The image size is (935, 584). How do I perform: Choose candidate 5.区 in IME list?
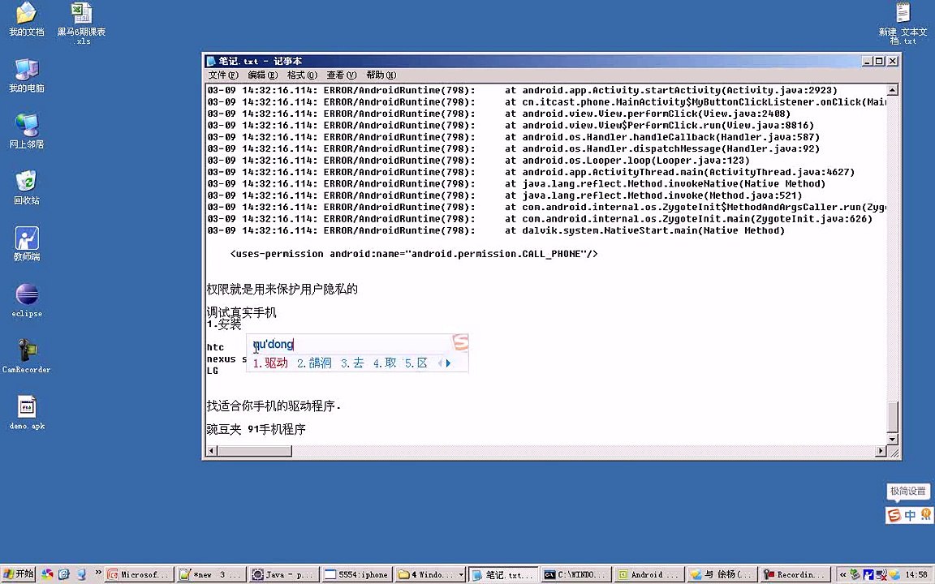416,363
